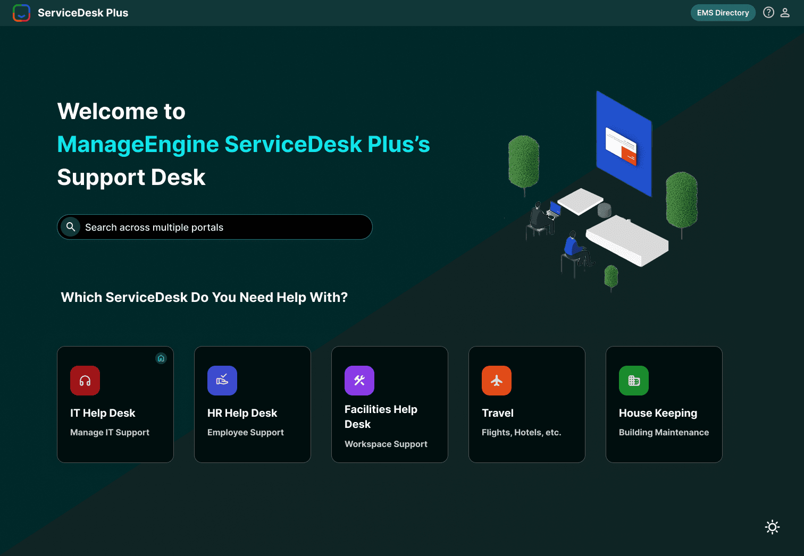Click the search magnifier icon
Viewport: 804px width, 556px height.
[x=70, y=227]
